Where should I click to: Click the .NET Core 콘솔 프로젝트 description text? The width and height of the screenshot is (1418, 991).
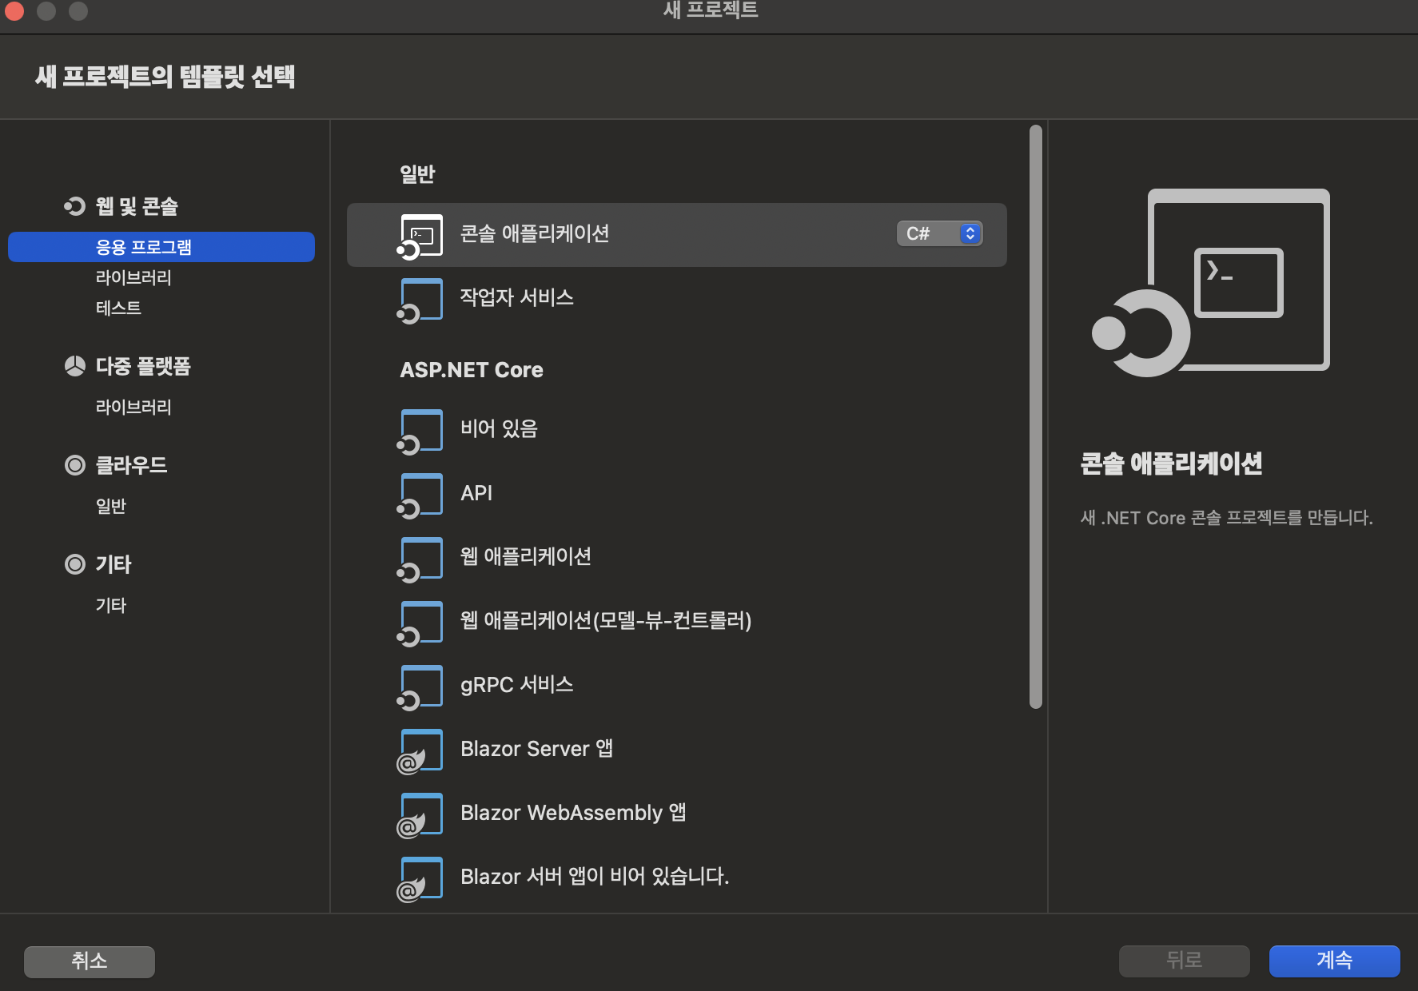click(x=1227, y=518)
